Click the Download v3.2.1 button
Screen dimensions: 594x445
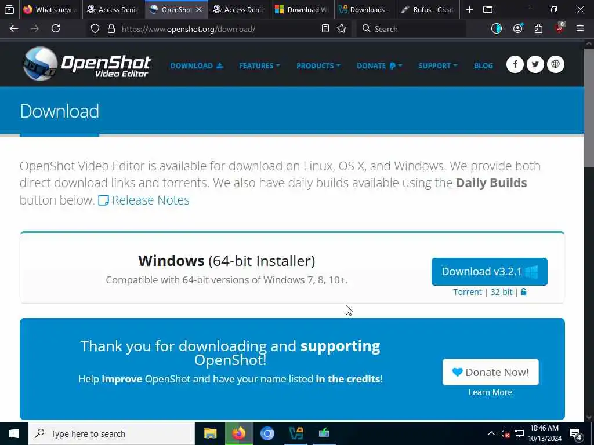click(x=489, y=271)
